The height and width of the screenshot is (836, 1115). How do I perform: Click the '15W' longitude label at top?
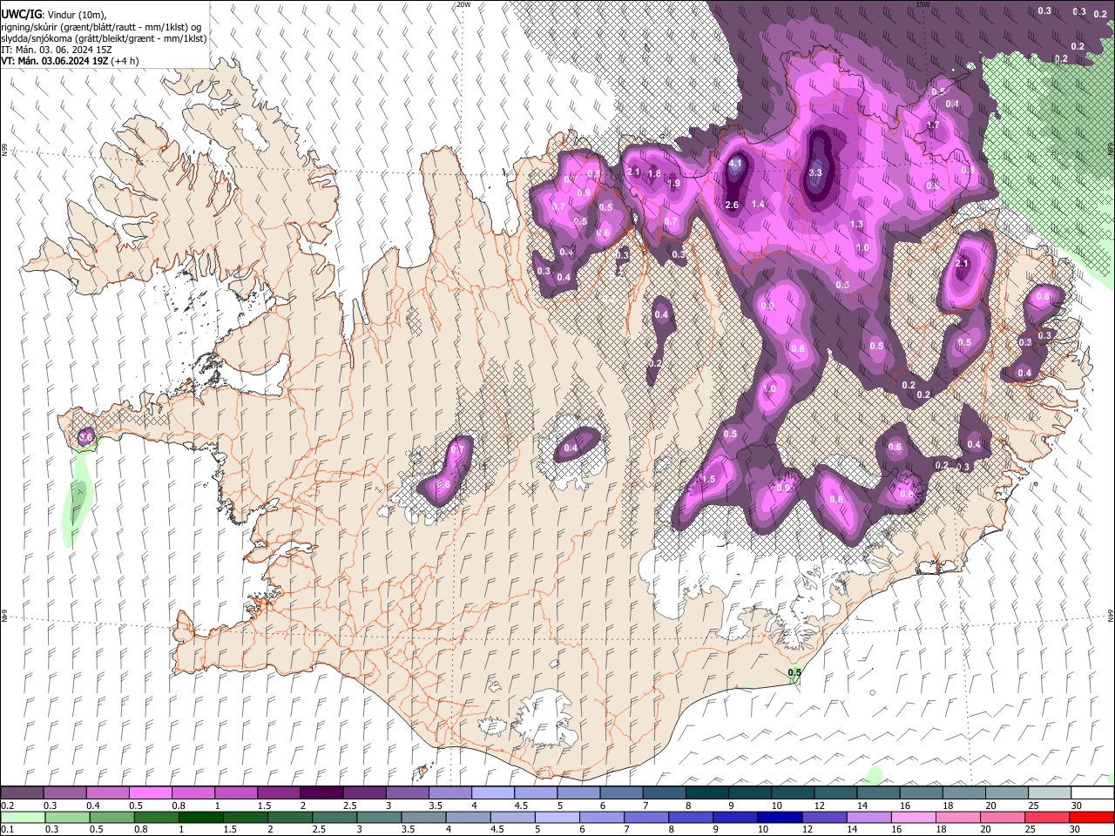point(922,4)
